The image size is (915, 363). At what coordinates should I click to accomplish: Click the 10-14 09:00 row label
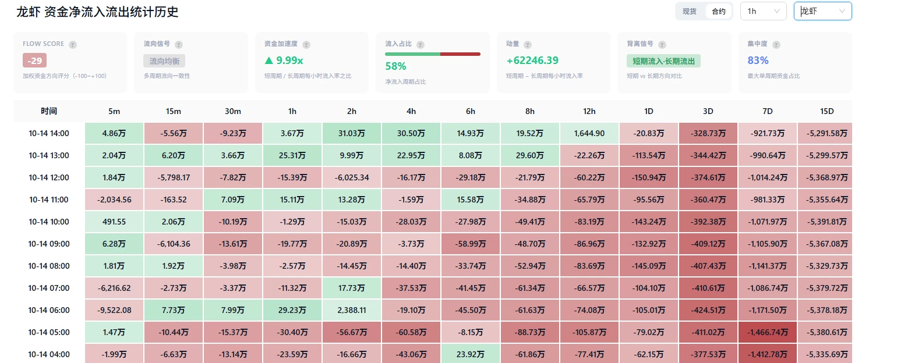click(x=49, y=244)
